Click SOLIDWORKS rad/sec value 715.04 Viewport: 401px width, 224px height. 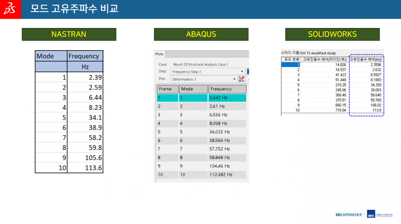pyautogui.click(x=341, y=110)
